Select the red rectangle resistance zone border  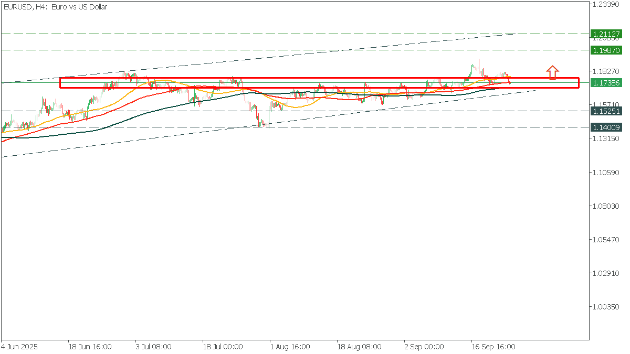point(319,83)
